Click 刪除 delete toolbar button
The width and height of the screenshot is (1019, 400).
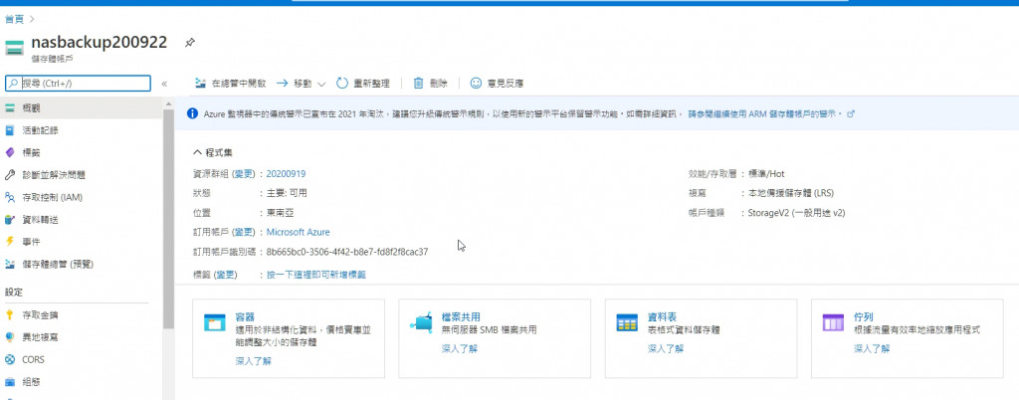[430, 84]
